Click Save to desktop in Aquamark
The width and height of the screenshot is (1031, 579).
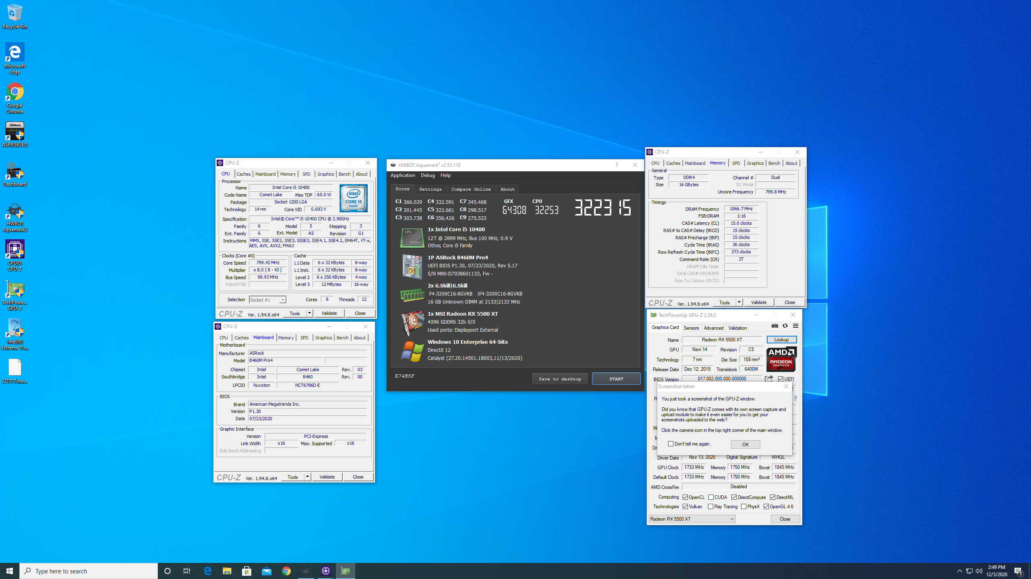pos(560,379)
